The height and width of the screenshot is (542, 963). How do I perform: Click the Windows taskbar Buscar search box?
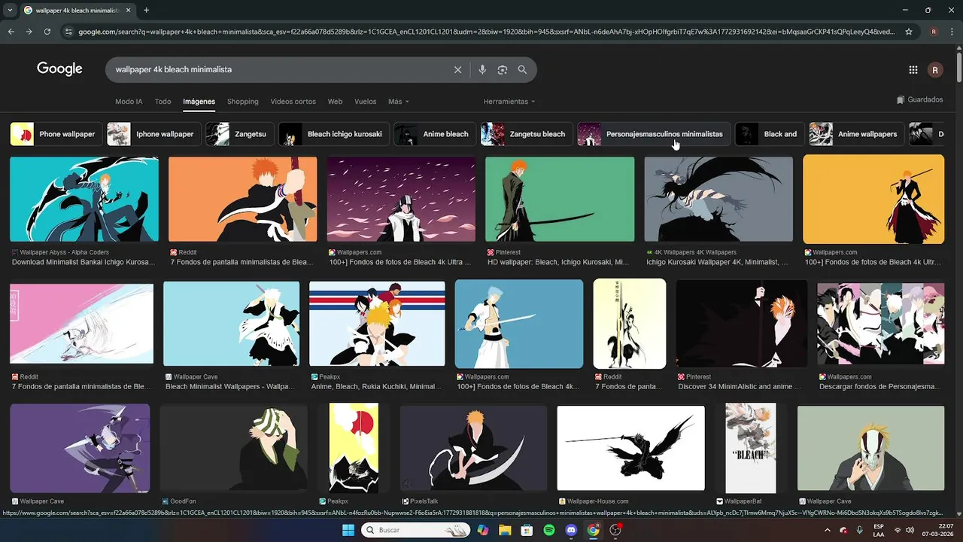417,530
